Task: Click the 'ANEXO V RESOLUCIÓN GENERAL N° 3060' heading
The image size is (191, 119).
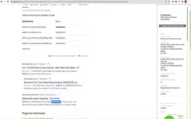Action: tap(38, 15)
